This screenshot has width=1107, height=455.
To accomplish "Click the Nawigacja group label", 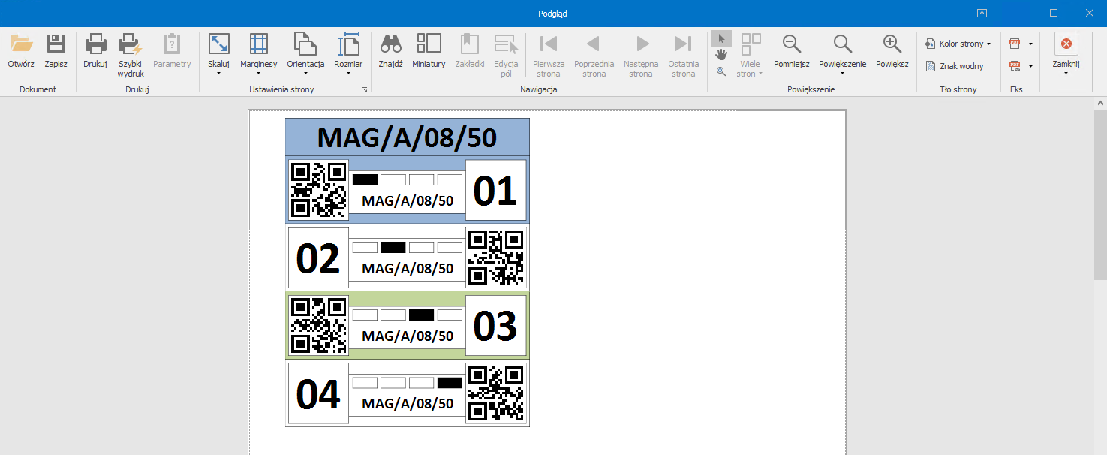I will coord(539,89).
